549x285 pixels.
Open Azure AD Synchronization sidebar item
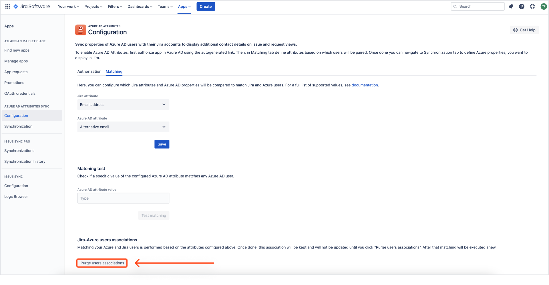click(18, 126)
